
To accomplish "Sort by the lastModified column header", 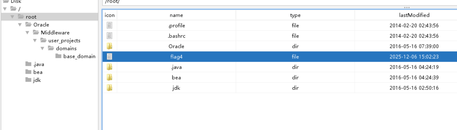I will click(414, 15).
